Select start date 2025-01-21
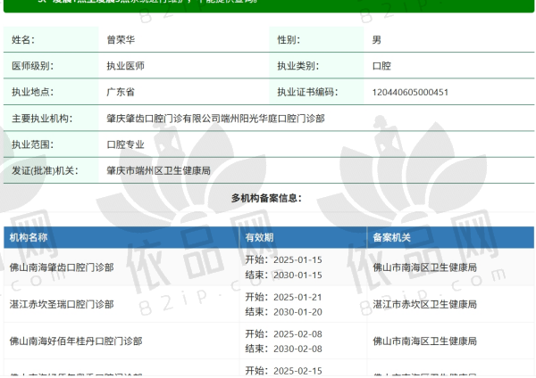This screenshot has width=536, height=378. tap(297, 297)
